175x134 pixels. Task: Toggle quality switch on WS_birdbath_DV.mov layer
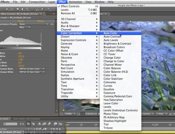[31, 132]
